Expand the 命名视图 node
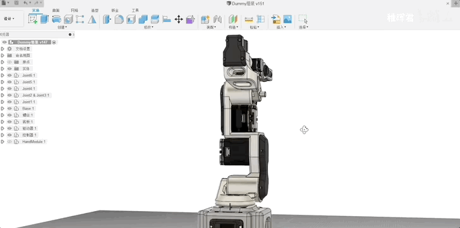460x228 pixels. tap(3, 55)
